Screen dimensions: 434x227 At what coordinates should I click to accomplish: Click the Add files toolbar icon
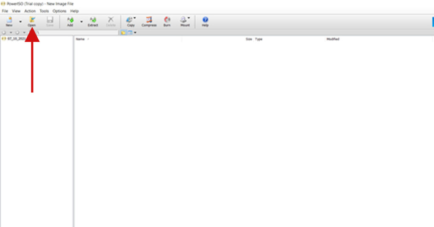pyautogui.click(x=70, y=21)
